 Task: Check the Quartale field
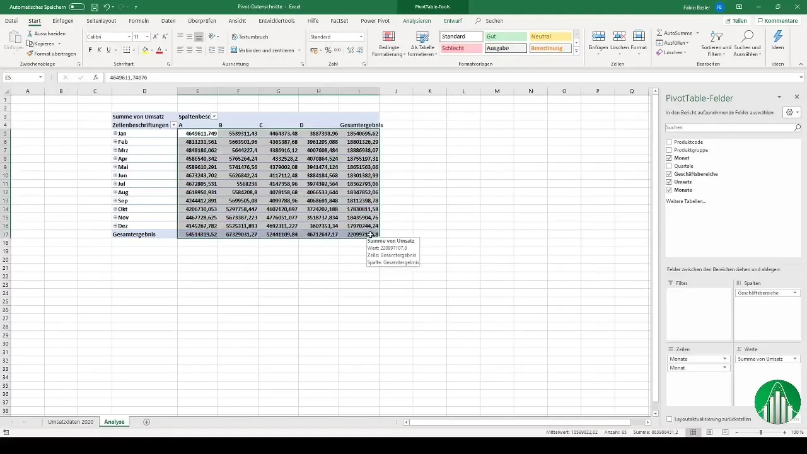669,166
